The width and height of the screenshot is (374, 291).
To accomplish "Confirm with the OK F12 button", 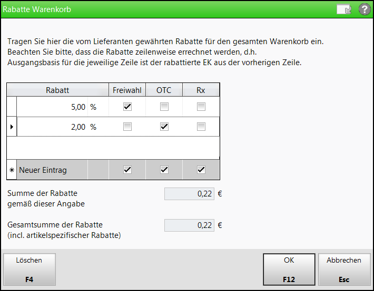I will coord(289,269).
